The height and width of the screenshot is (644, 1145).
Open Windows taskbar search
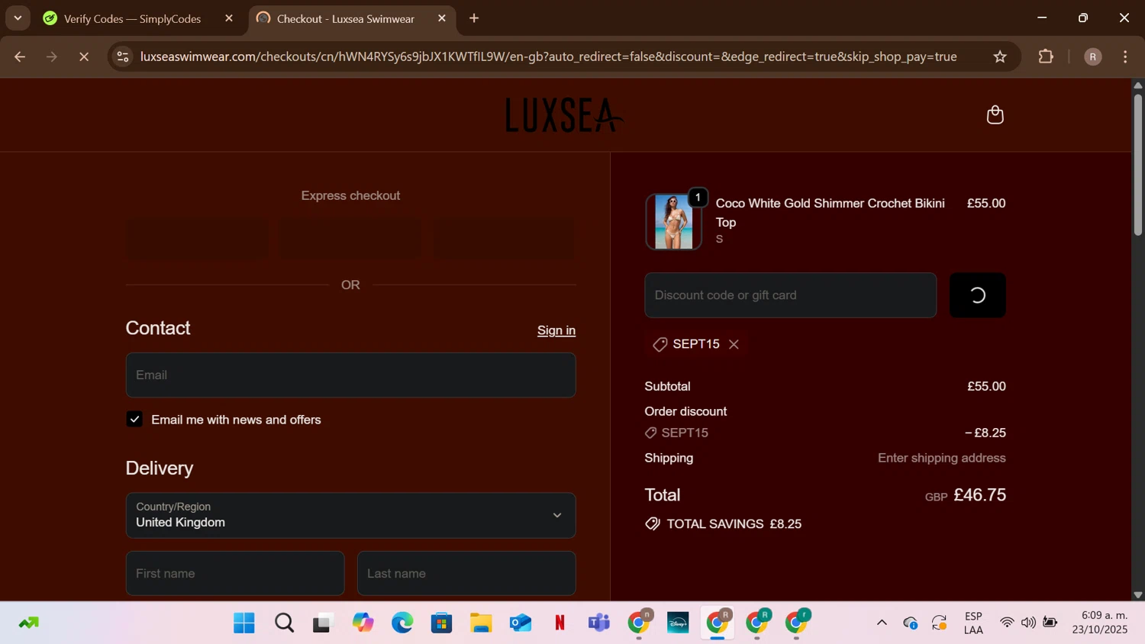click(284, 623)
